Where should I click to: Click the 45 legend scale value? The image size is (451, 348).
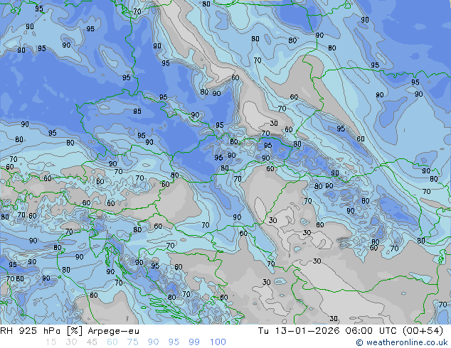point(92,342)
